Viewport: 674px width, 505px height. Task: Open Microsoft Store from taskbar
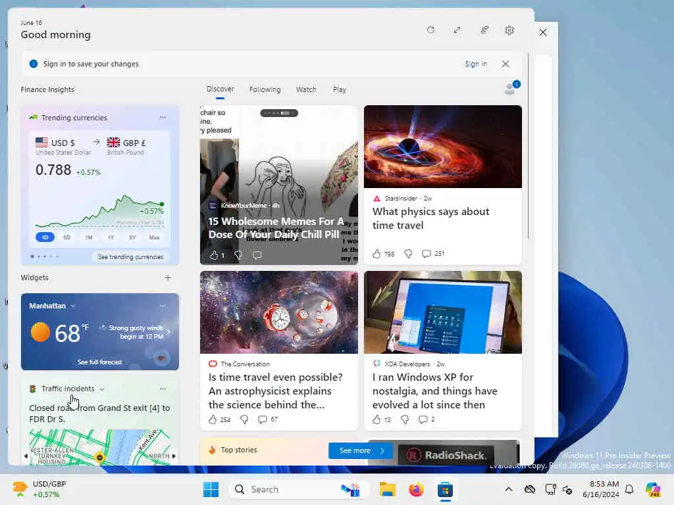tap(446, 489)
